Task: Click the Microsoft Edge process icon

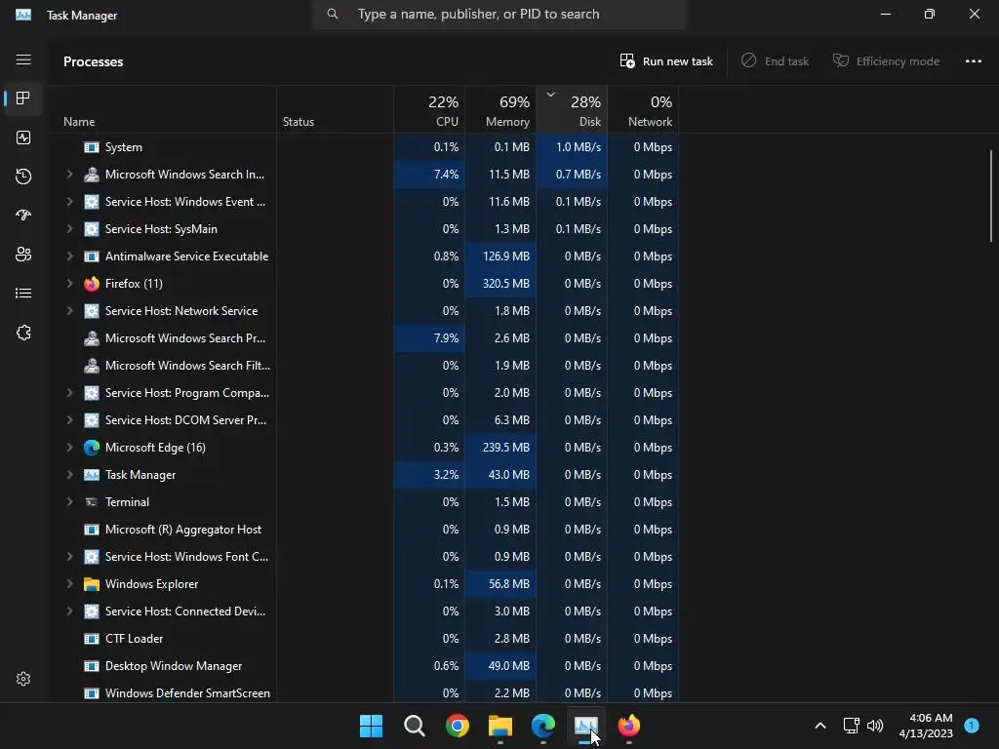Action: pyautogui.click(x=92, y=447)
